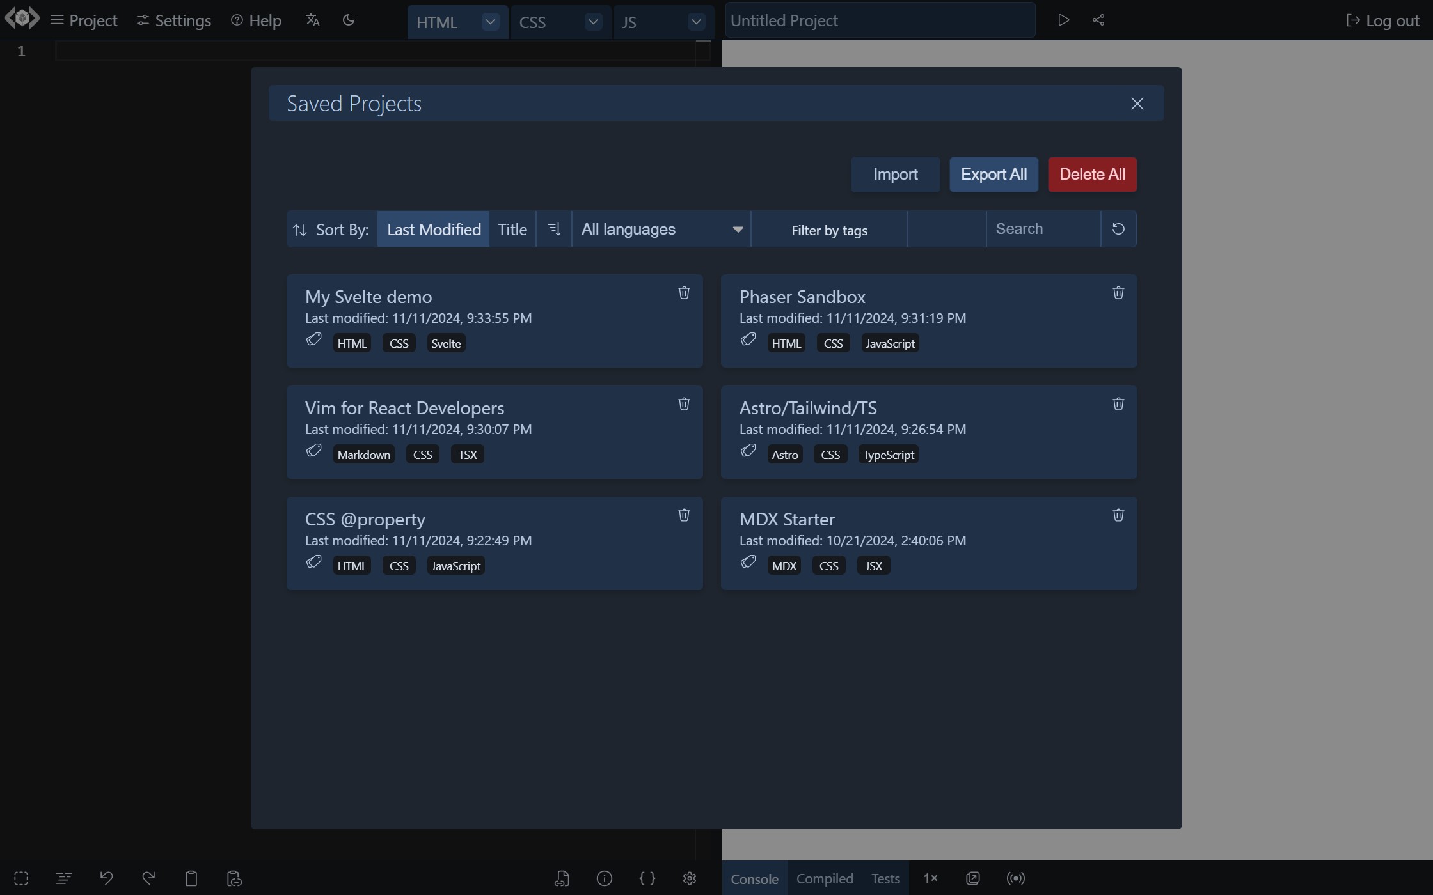The width and height of the screenshot is (1433, 895).
Task: Click the change language translate icon
Action: click(312, 20)
